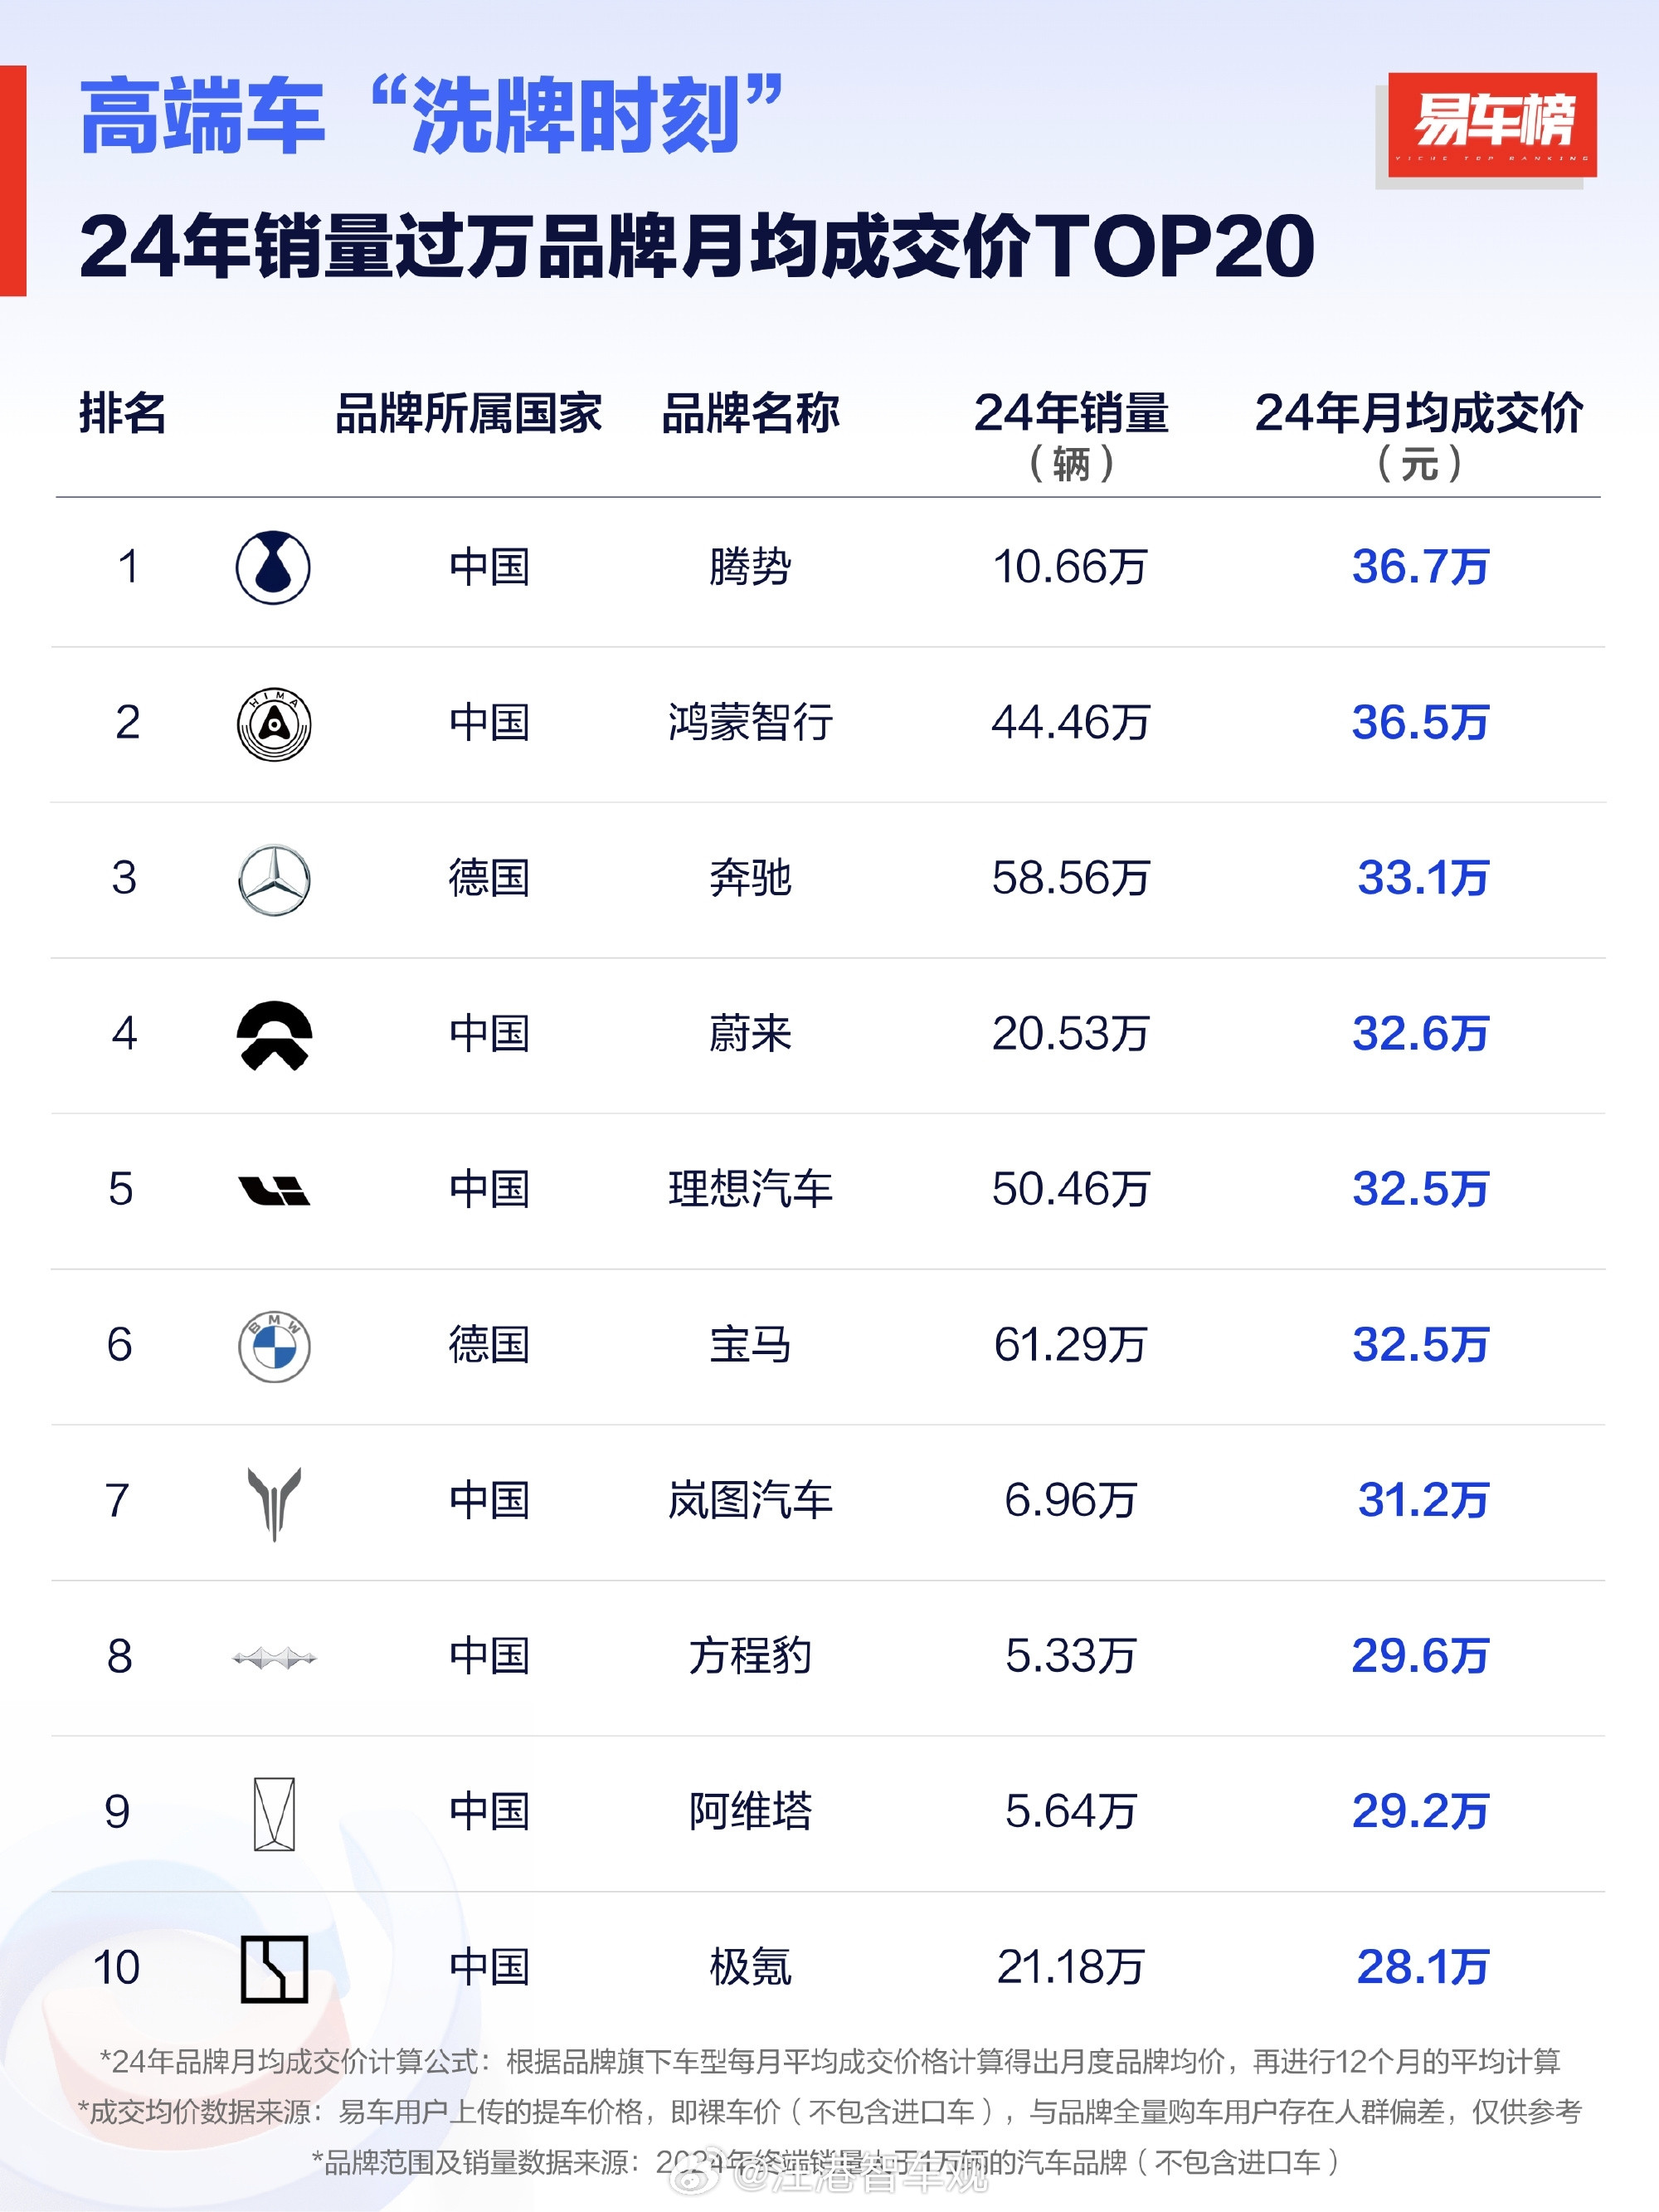Select the 24年月均成交价 column header
The width and height of the screenshot is (1659, 2212).
pos(1419,413)
